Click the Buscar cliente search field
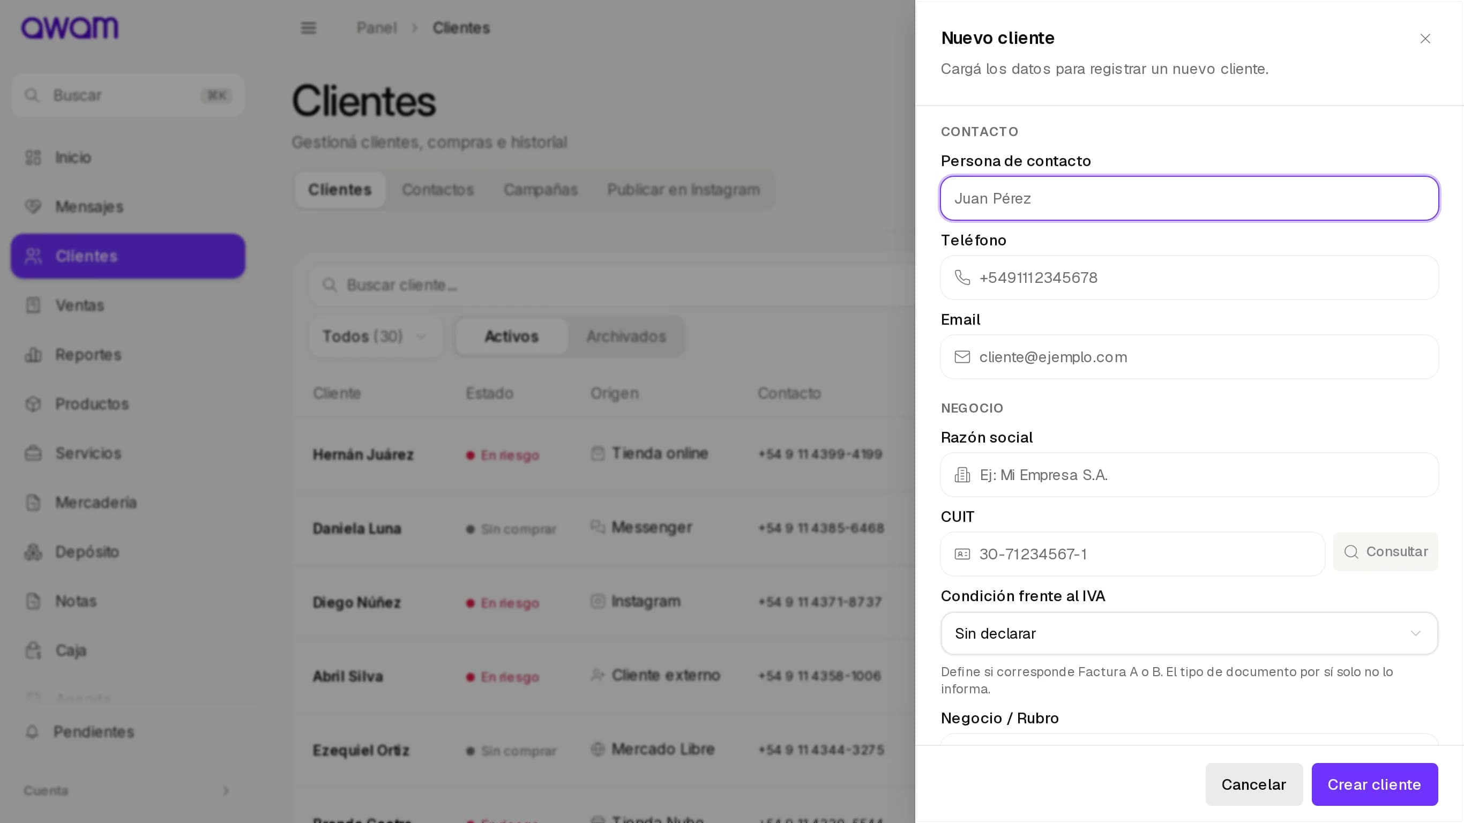This screenshot has width=1464, height=823. (x=611, y=285)
